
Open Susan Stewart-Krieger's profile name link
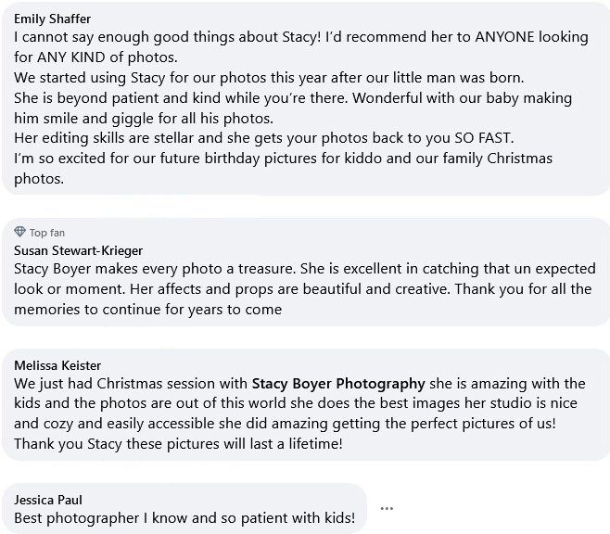click(78, 250)
